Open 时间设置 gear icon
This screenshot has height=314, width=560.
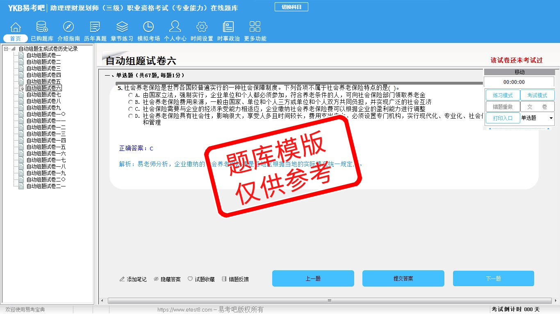[x=202, y=27]
